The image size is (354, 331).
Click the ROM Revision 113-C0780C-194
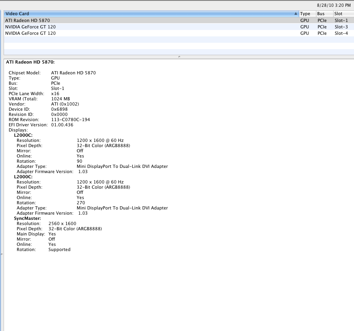[x=70, y=120]
